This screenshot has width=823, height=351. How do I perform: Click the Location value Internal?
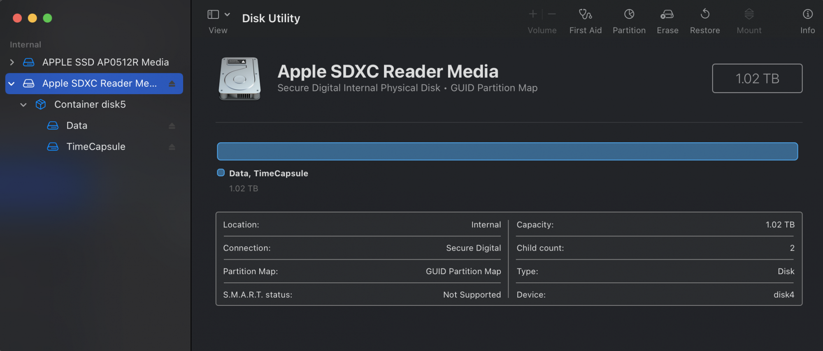[486, 225]
